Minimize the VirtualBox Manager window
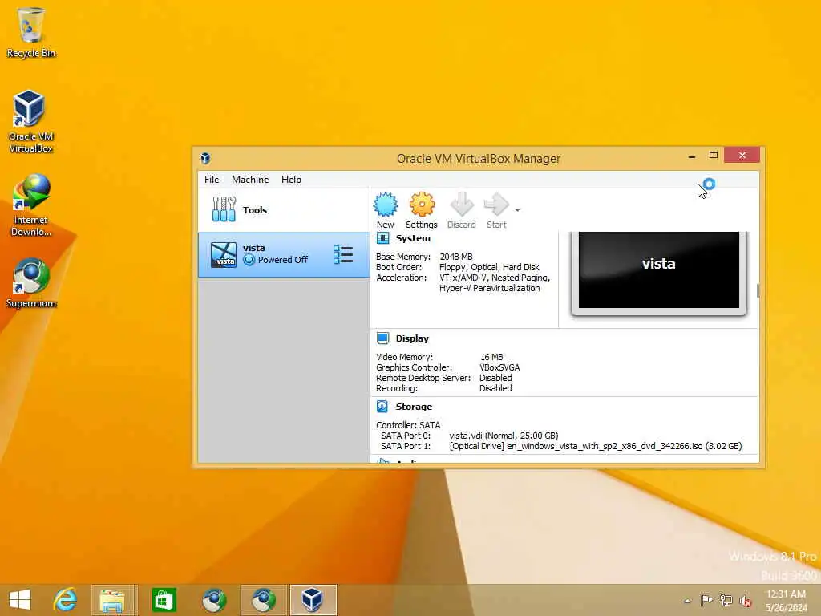Image resolution: width=821 pixels, height=616 pixels. (692, 156)
